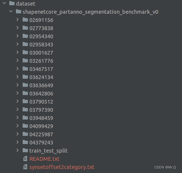Select the 03467517 folder label
Screen dimensions: 182x173
tap(41, 69)
